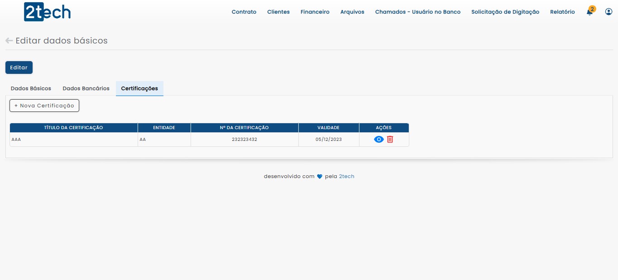The image size is (618, 280).
Task: Click the Validade column header
Action: 328,128
